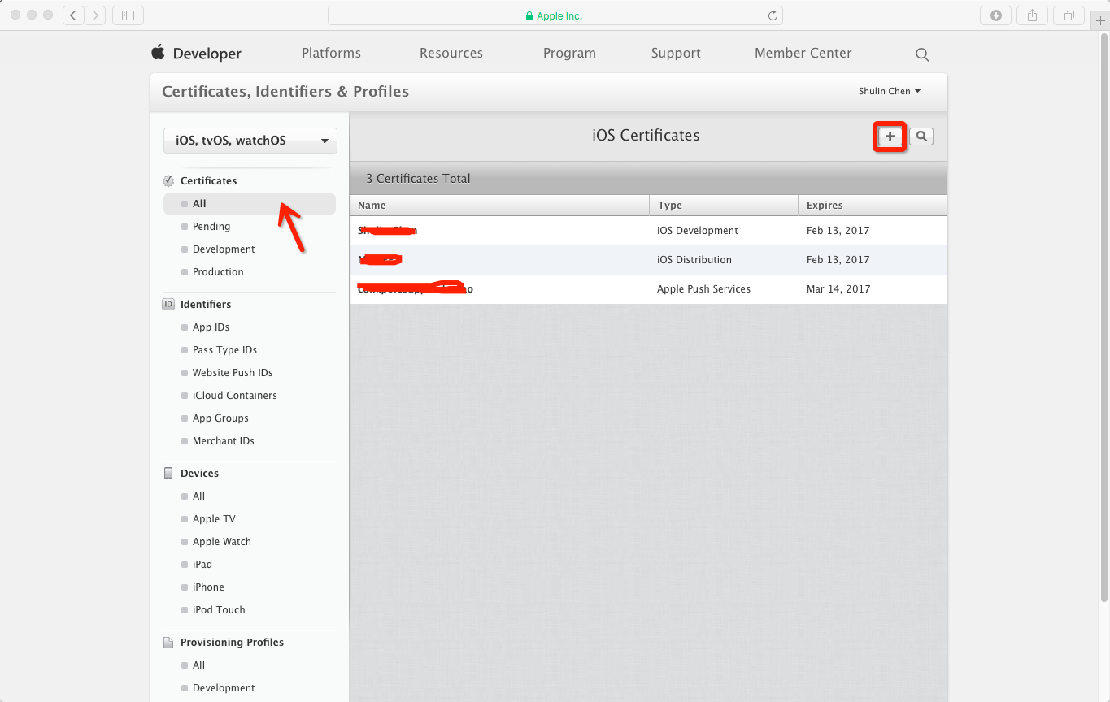
Task: Open the Resources menu
Action: (x=451, y=53)
